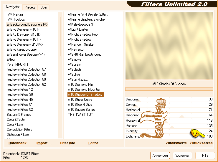Screen dimensions: 218x162
Task: Click the Anwenden button
Action: tap(160, 156)
